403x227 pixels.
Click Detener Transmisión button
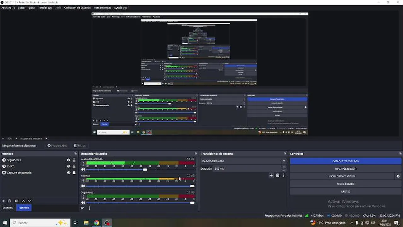(x=346, y=161)
